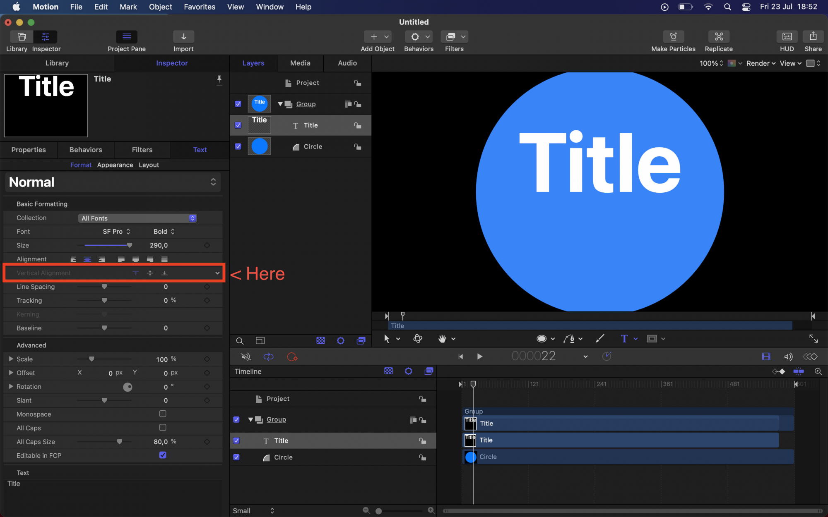Open the Normal text style preset dropdown
Screen dimensions: 828x517
(x=113, y=182)
